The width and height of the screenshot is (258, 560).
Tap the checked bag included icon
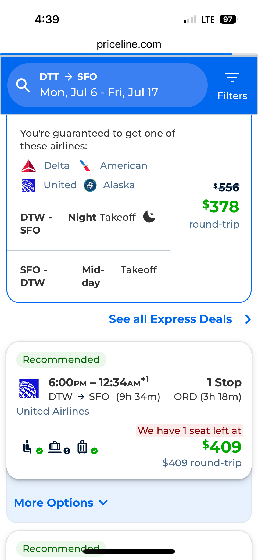coord(83,447)
